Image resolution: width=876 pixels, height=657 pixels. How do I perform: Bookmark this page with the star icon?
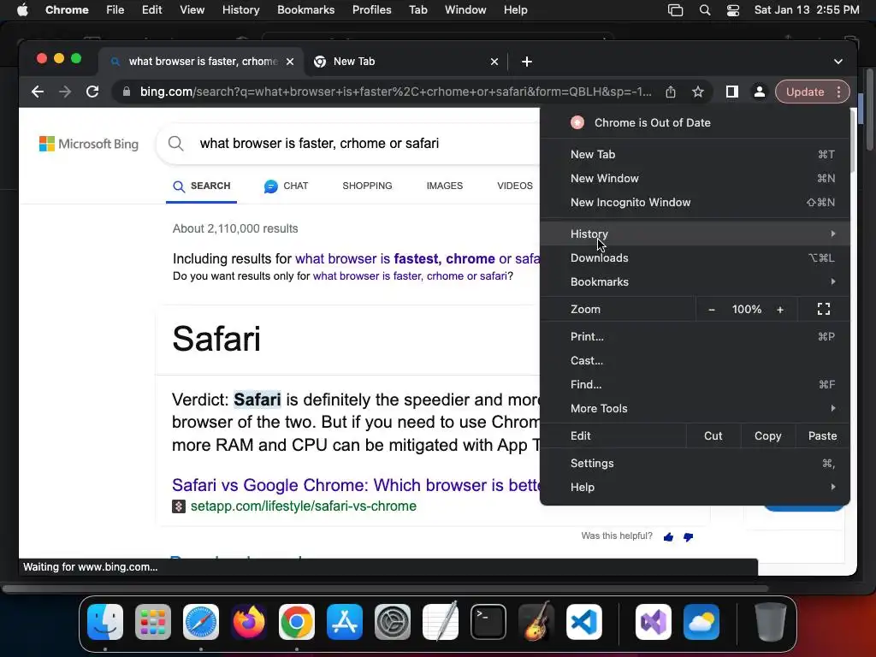[698, 92]
